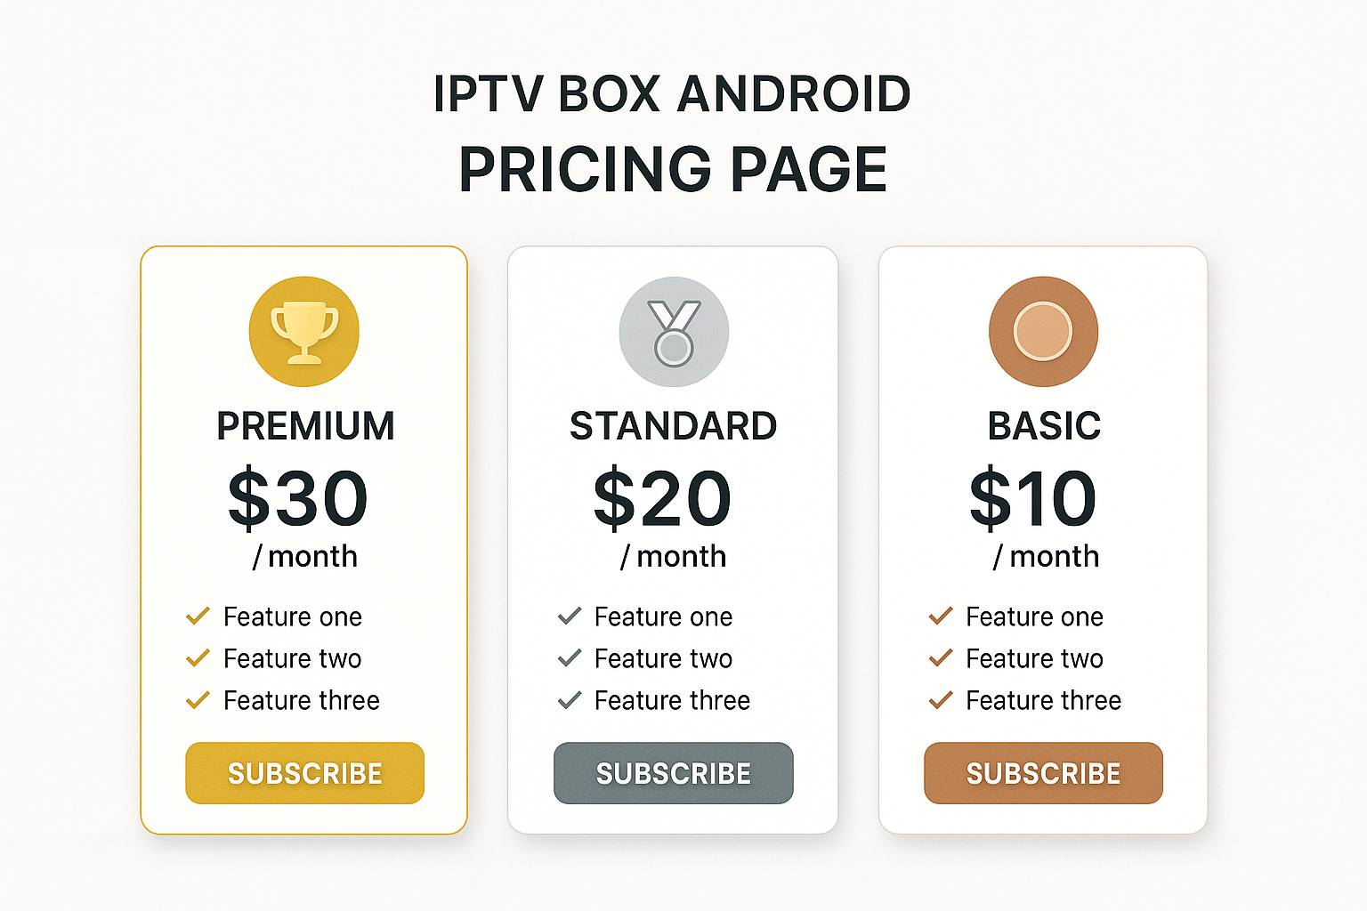Viewport: 1367px width, 911px height.
Task: Subscribe to the Standard plan
Action: pyautogui.click(x=674, y=773)
